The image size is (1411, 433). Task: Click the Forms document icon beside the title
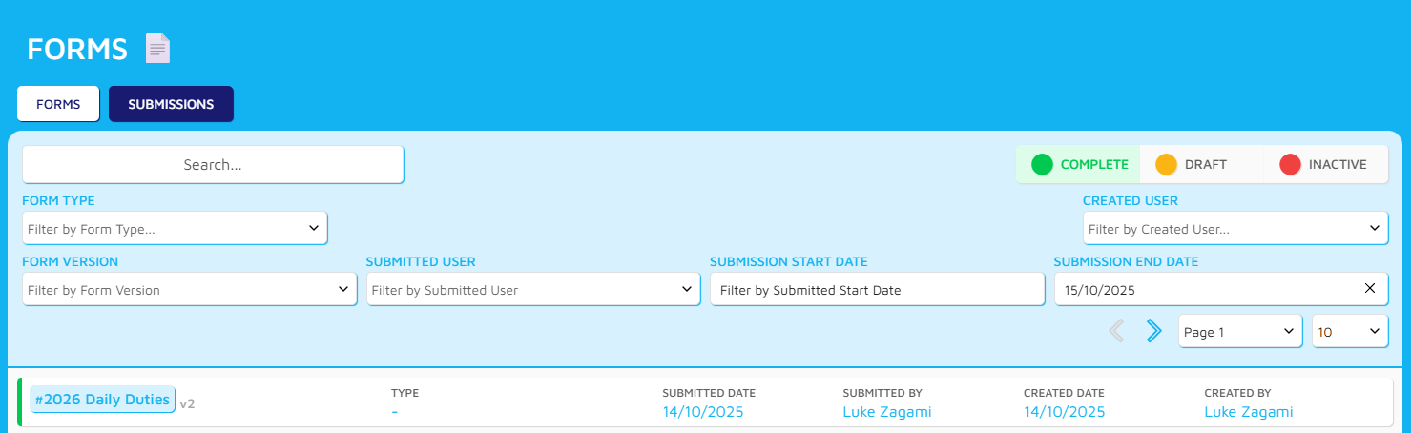[157, 48]
